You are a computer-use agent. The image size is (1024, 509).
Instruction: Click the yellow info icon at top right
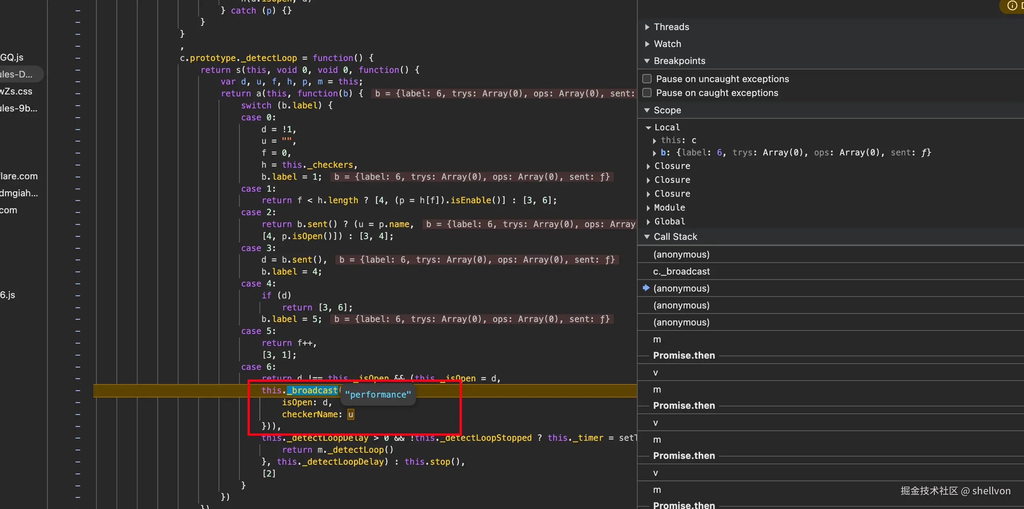[x=1012, y=5]
